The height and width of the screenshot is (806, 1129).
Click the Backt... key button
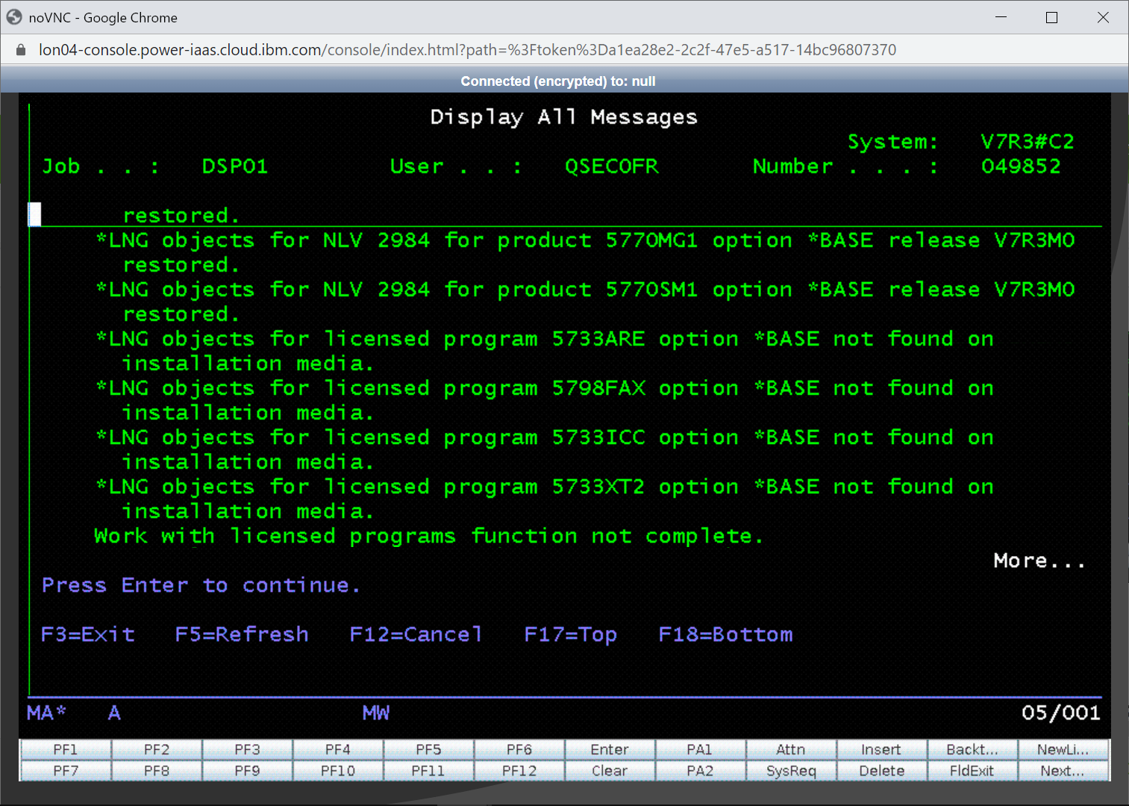[972, 749]
